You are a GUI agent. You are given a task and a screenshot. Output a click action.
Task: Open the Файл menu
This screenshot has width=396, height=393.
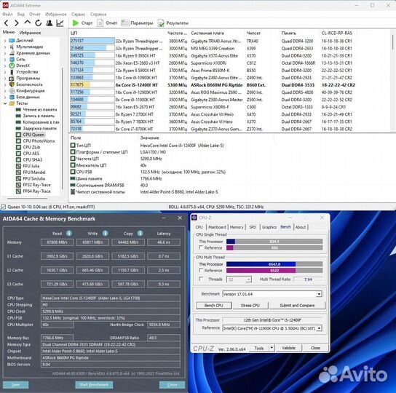pos(7,15)
